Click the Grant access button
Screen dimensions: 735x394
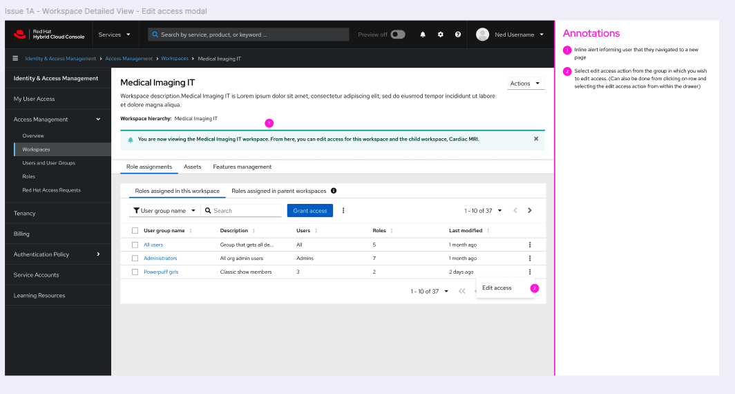pyautogui.click(x=310, y=211)
